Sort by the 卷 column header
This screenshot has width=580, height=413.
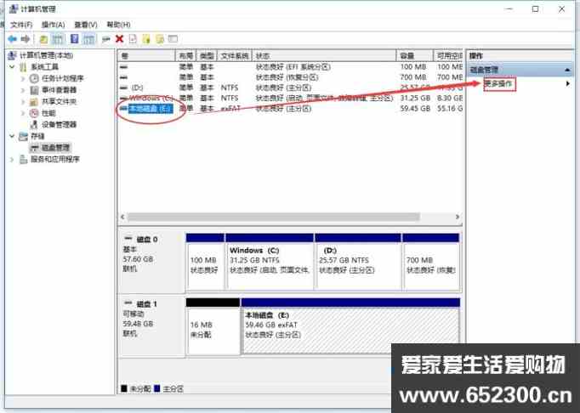point(146,56)
